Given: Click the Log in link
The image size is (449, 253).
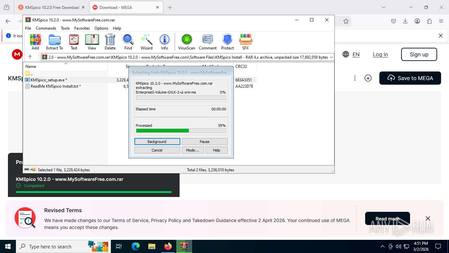Looking at the screenshot, I should pyautogui.click(x=380, y=55).
